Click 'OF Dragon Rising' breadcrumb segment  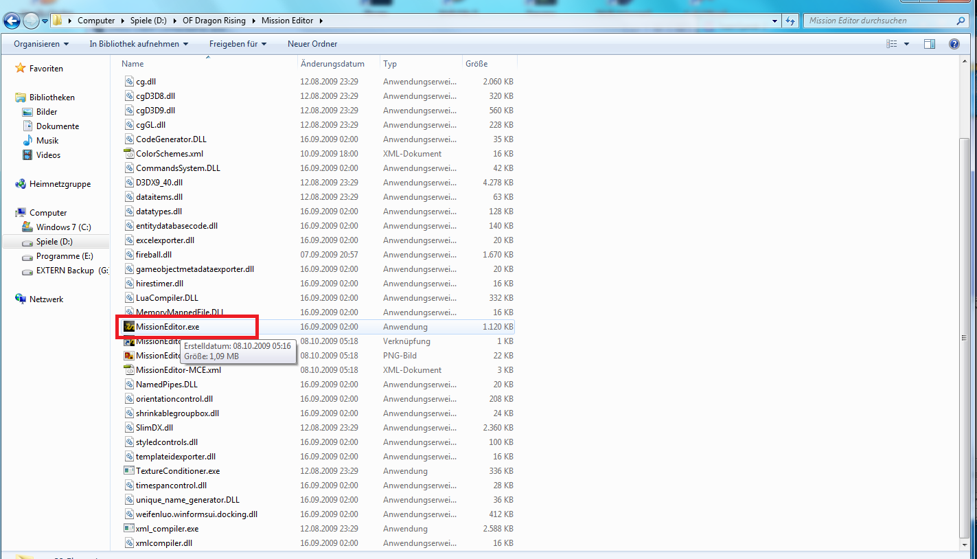(x=214, y=21)
